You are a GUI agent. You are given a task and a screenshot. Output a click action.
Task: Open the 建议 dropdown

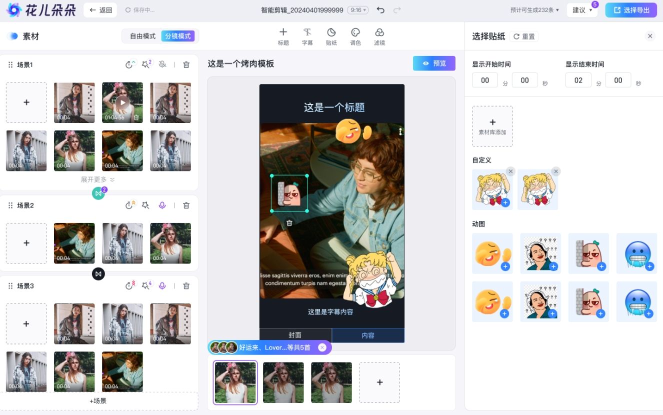582,10
